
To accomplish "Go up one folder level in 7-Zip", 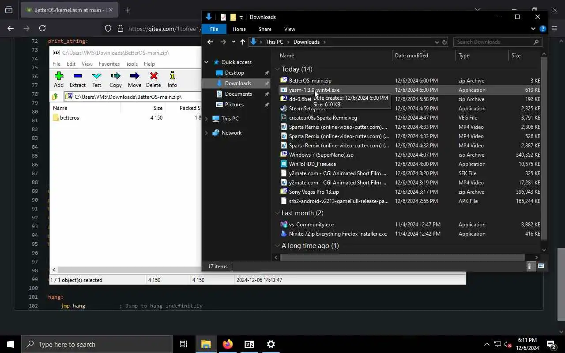I will click(x=55, y=97).
